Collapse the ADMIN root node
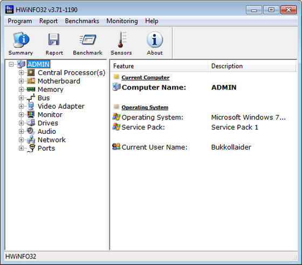This screenshot has height=265, width=302. [11, 64]
